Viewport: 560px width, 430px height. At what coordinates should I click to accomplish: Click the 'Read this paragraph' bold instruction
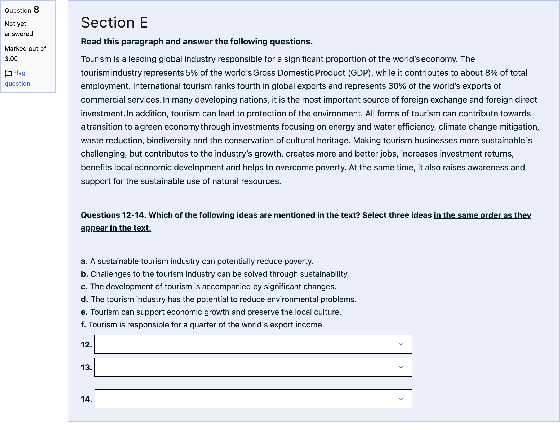197,42
